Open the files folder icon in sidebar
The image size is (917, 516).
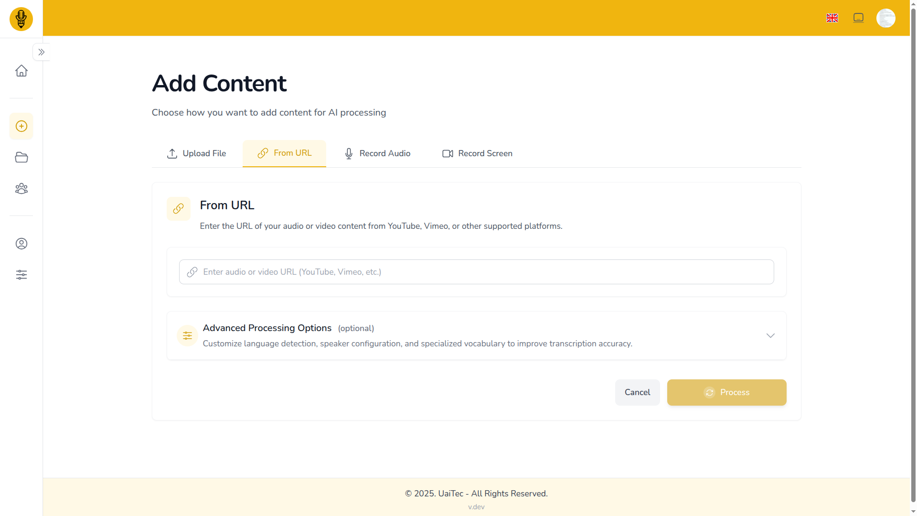tap(21, 157)
